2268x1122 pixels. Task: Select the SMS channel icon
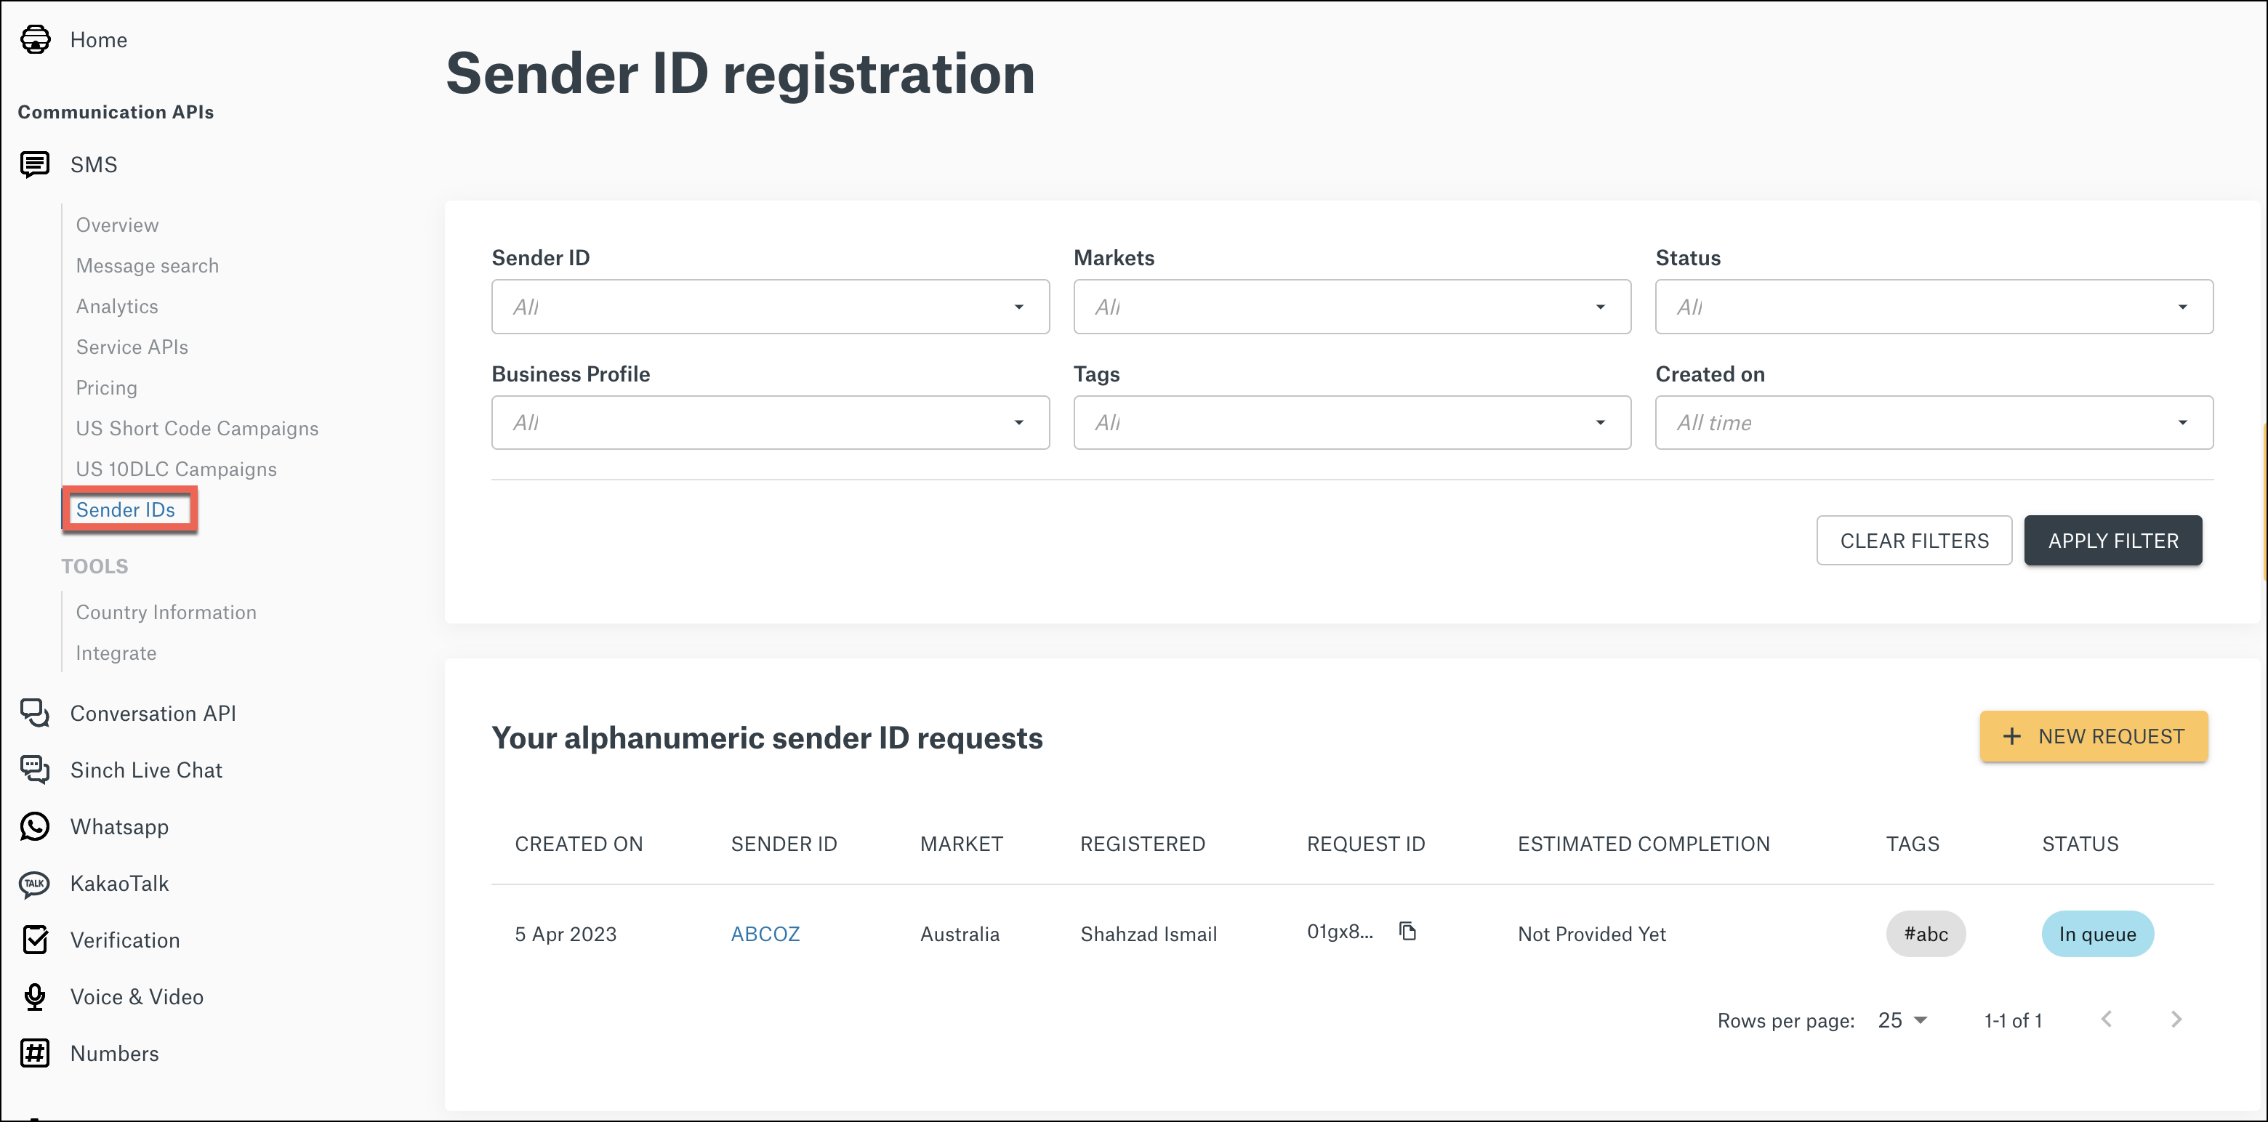tap(34, 164)
